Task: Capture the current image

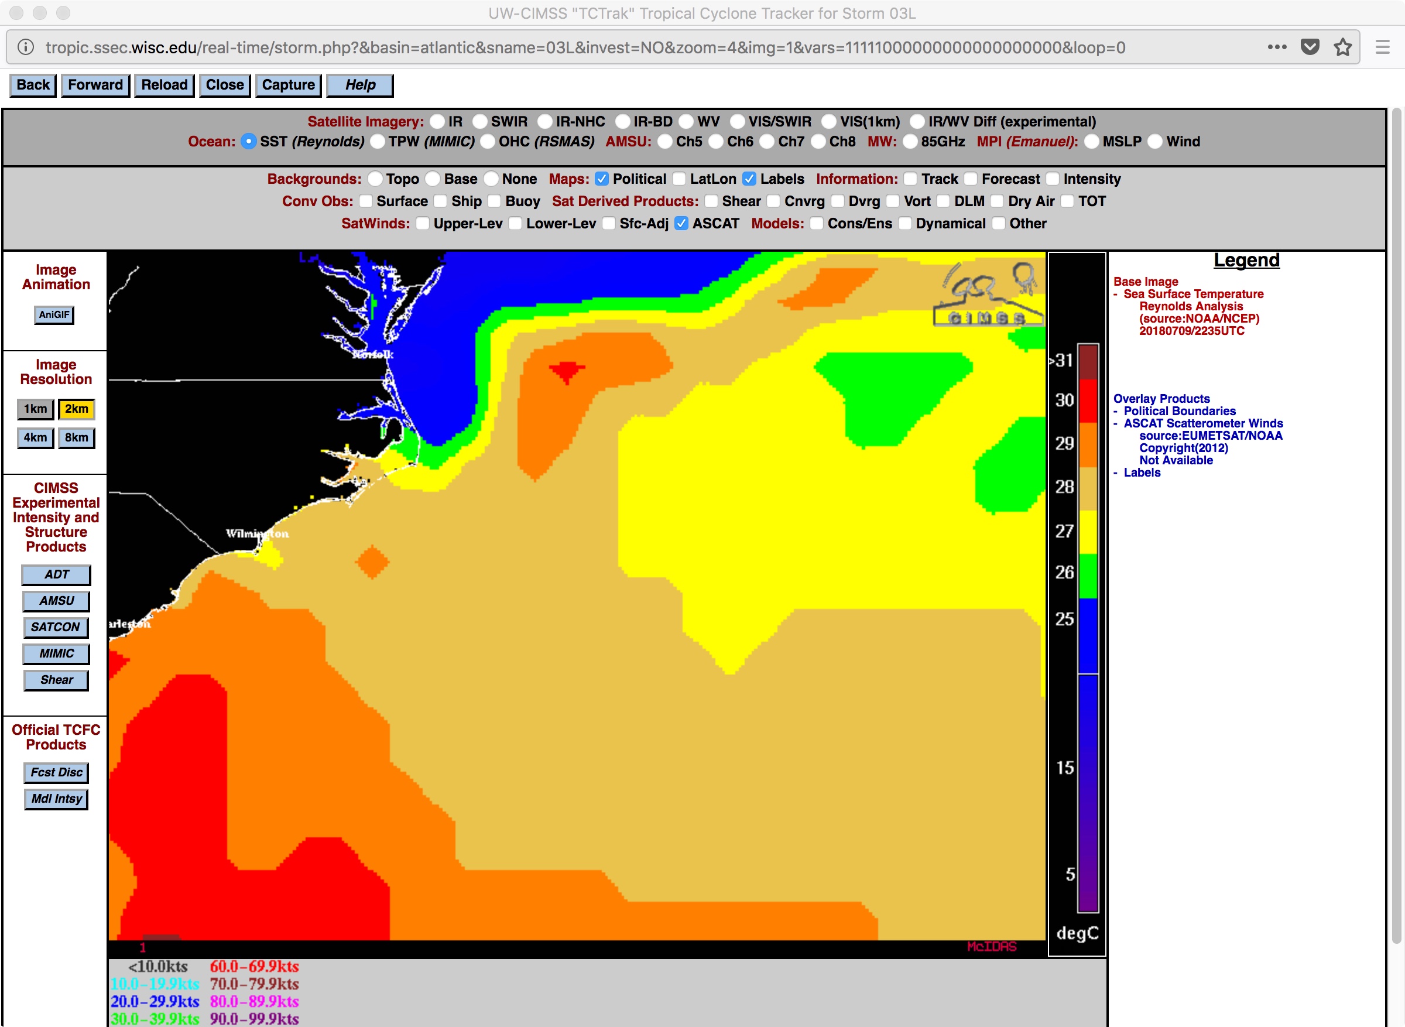Action: tap(287, 85)
